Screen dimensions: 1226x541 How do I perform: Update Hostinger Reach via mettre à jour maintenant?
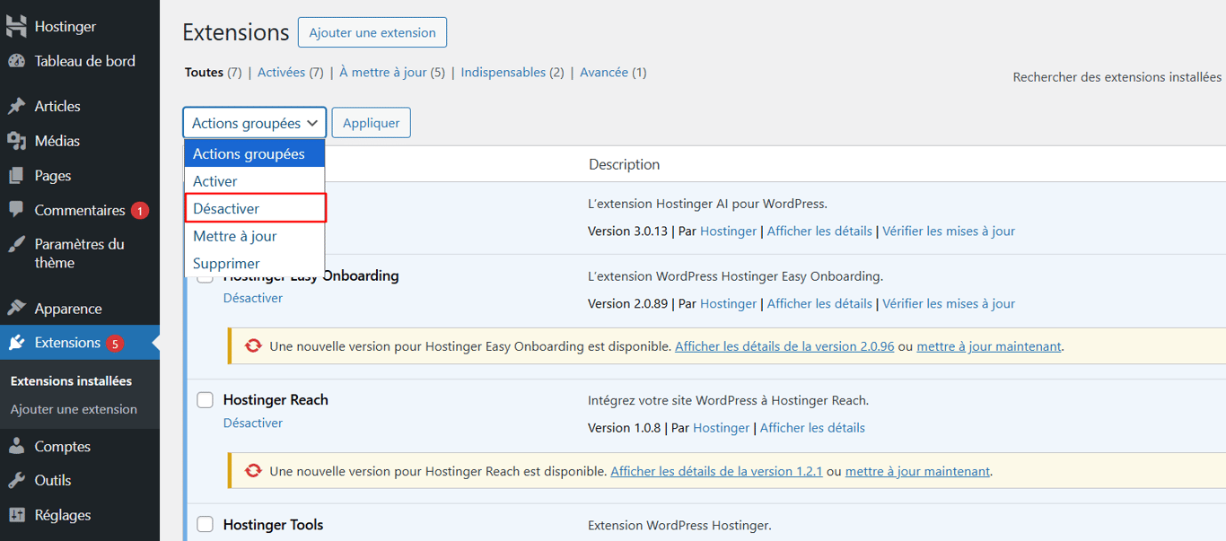917,470
